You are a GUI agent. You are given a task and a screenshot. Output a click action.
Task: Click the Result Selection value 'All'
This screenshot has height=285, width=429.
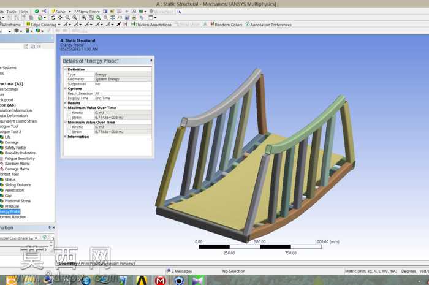pos(123,94)
